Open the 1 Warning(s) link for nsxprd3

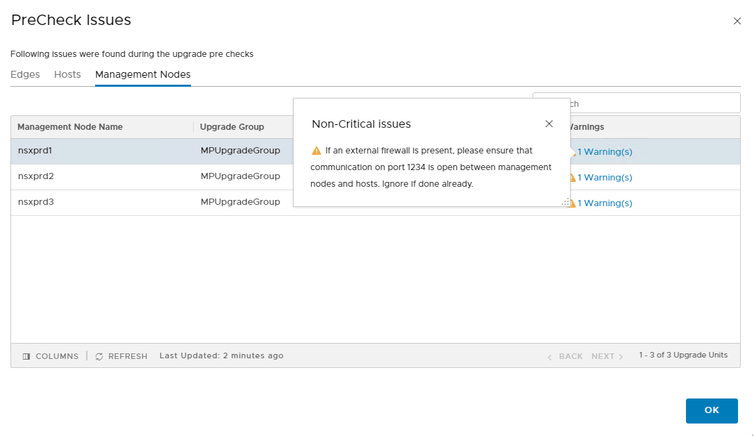[605, 203]
